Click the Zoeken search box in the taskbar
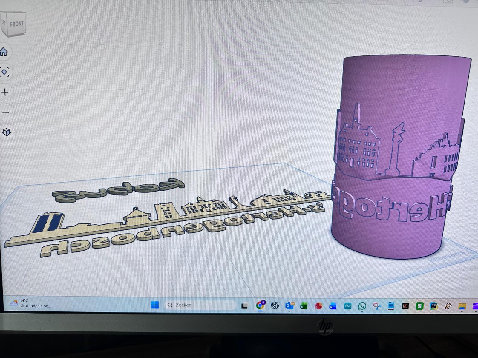This screenshot has width=478, height=358. point(200,305)
